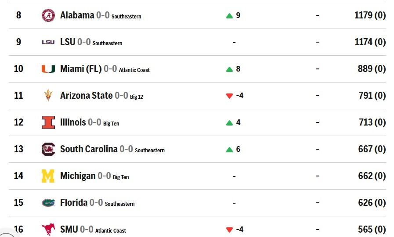Screen dimensions: 394x237
Task: Click the Illinois block I logo
Action: [x=48, y=122]
